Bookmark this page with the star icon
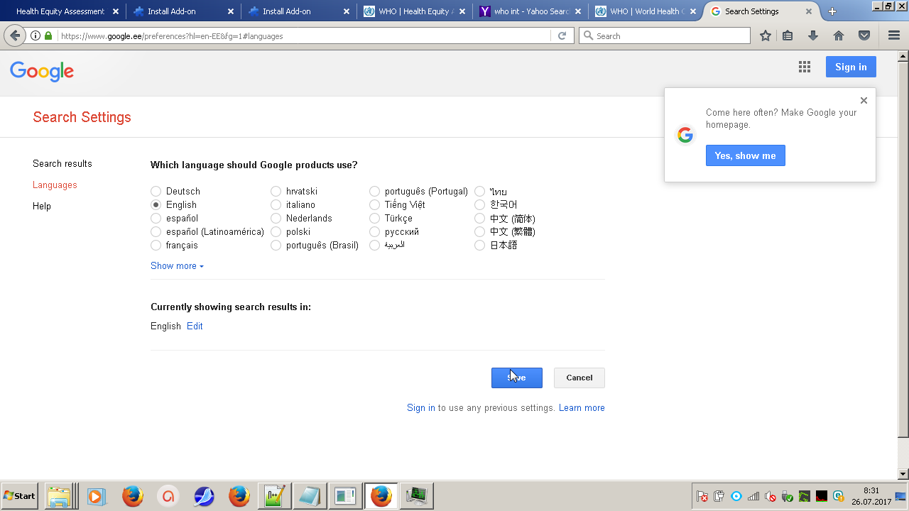 point(766,35)
